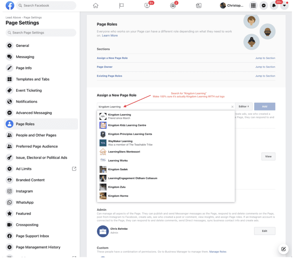Click the Ad Limits gear icon
Screen dimensions: 294x258
[9, 169]
